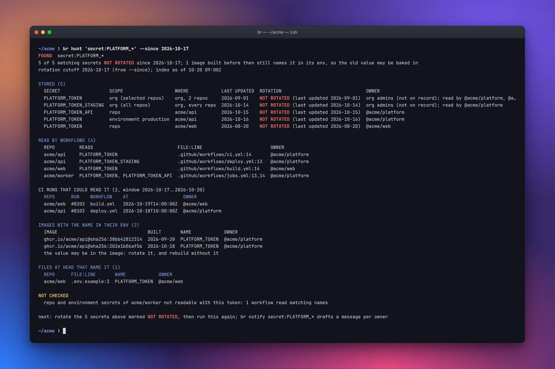Click 'IMAGES WITH THE NAME IN THEIR ENV' heading
This screenshot has width=555, height=369.
[x=89, y=225]
